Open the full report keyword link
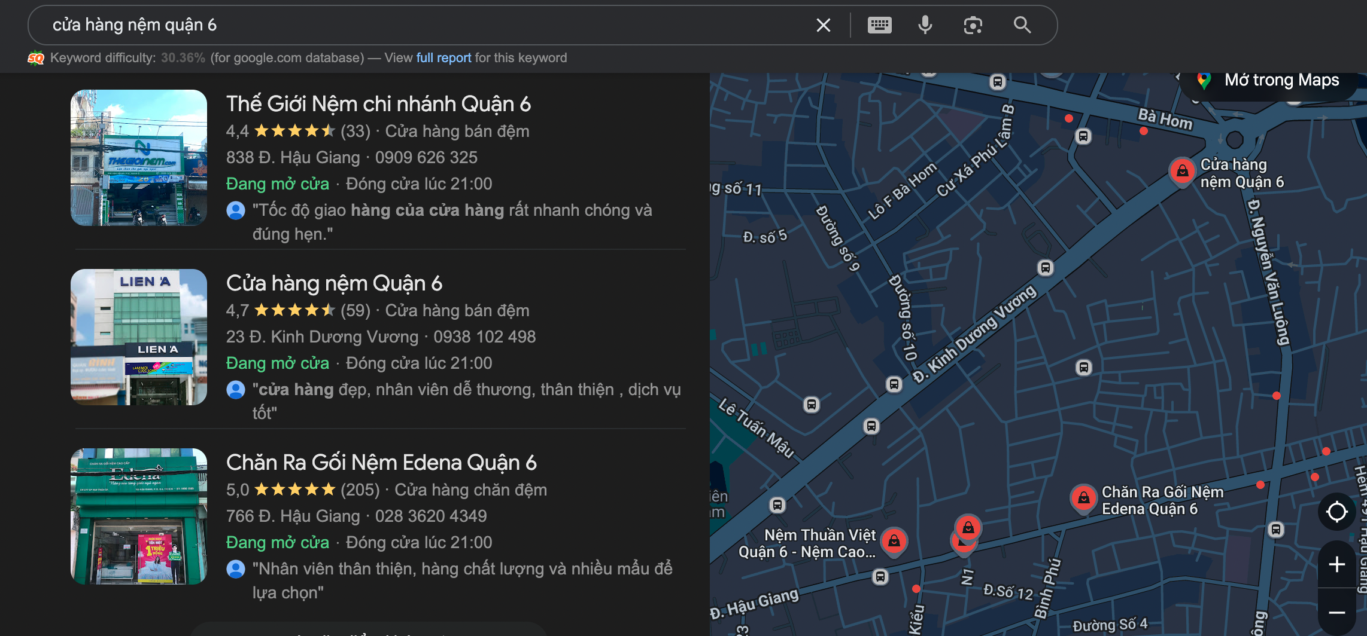This screenshot has width=1367, height=636. [x=443, y=58]
